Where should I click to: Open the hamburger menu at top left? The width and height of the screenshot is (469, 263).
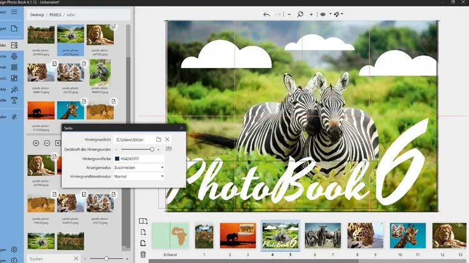pos(14,11)
